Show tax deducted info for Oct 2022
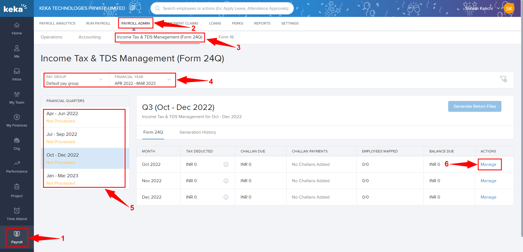The width and height of the screenshot is (523, 252). tap(226, 164)
